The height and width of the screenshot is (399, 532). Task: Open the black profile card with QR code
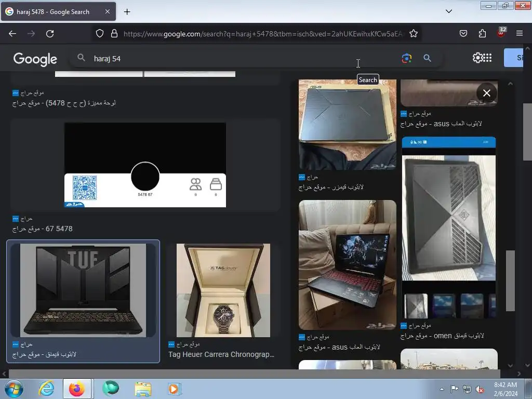pos(145,165)
